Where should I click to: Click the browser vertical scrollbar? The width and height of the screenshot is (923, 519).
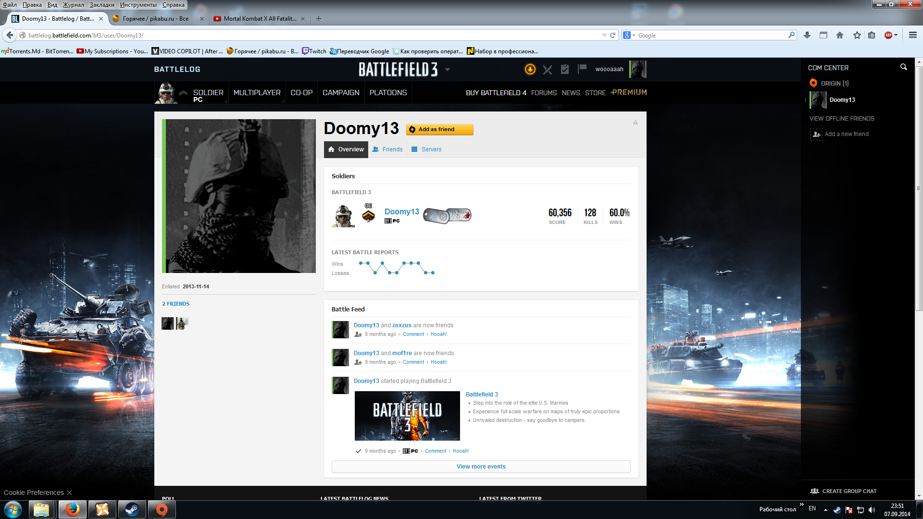coord(919,187)
